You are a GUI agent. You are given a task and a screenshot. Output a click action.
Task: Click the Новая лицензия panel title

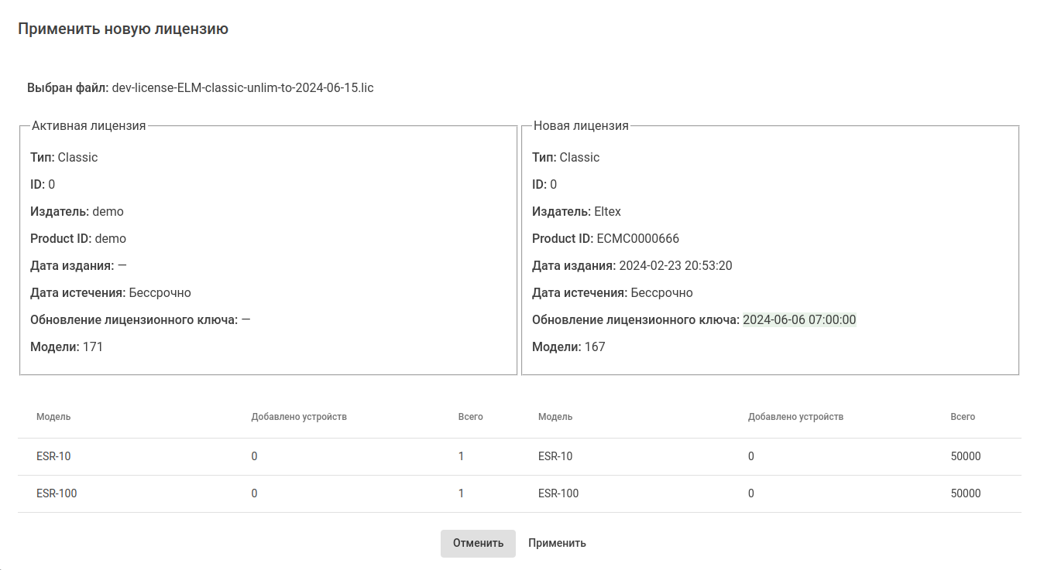581,126
